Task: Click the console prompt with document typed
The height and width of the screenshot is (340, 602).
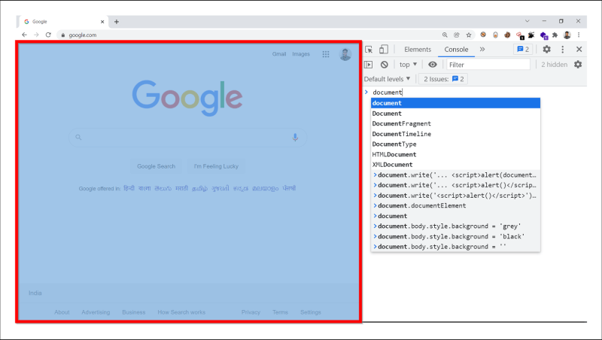Action: click(x=388, y=92)
